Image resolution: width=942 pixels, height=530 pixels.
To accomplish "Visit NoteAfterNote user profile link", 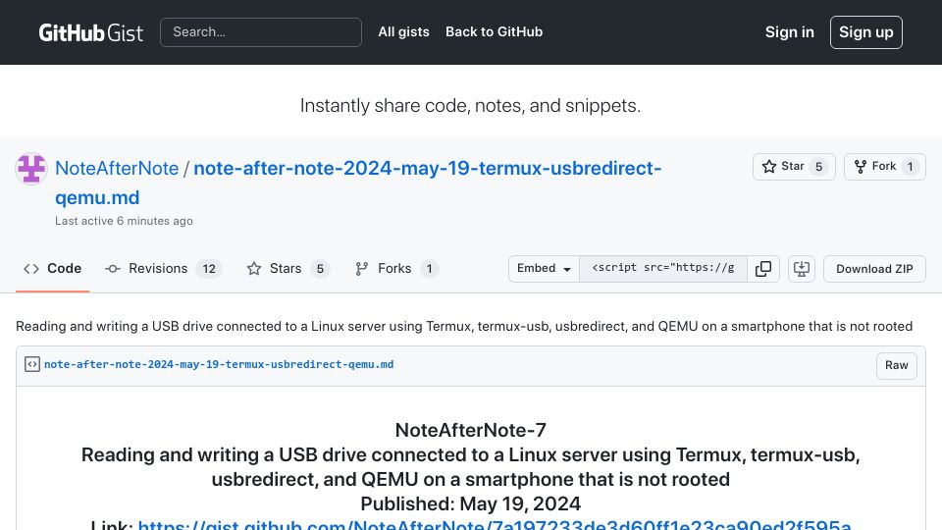I will coord(117,168).
